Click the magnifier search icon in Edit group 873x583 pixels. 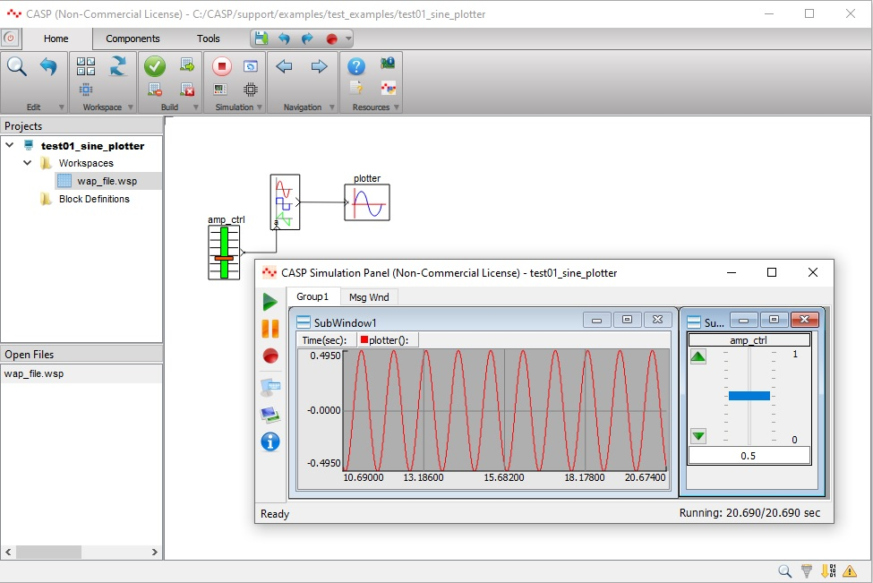(17, 67)
